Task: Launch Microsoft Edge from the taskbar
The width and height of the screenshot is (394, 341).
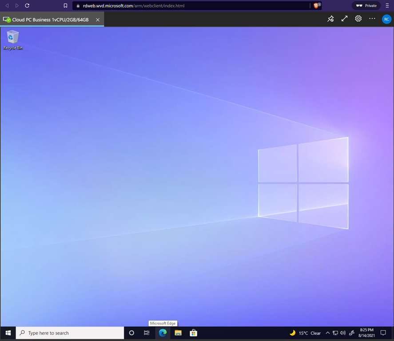Action: coord(163,333)
